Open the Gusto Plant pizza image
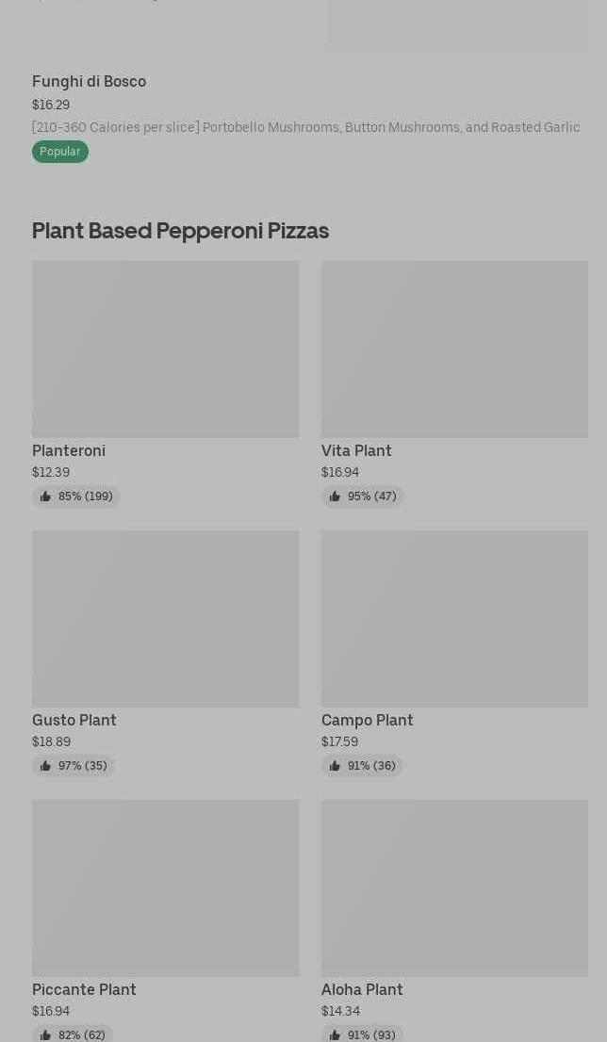Image resolution: width=607 pixels, height=1042 pixels. 165,618
